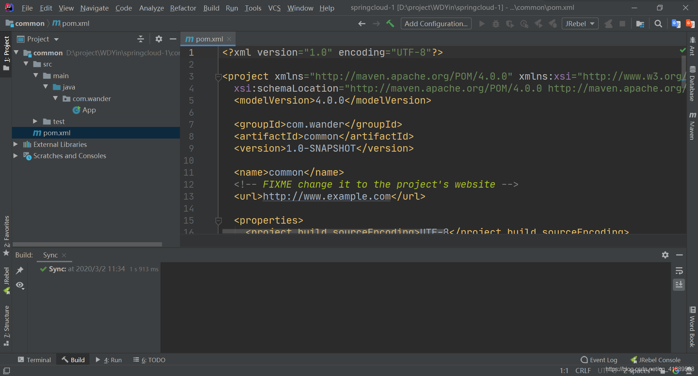Image resolution: width=698 pixels, height=376 pixels.
Task: Click the blue Google Translate icon
Action: point(676,24)
